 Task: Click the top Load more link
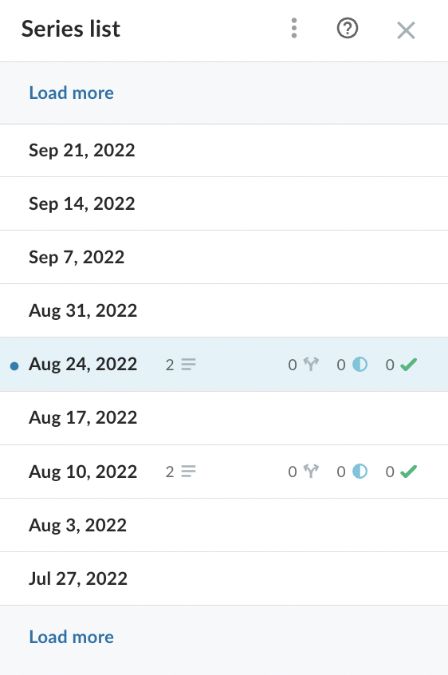click(72, 93)
